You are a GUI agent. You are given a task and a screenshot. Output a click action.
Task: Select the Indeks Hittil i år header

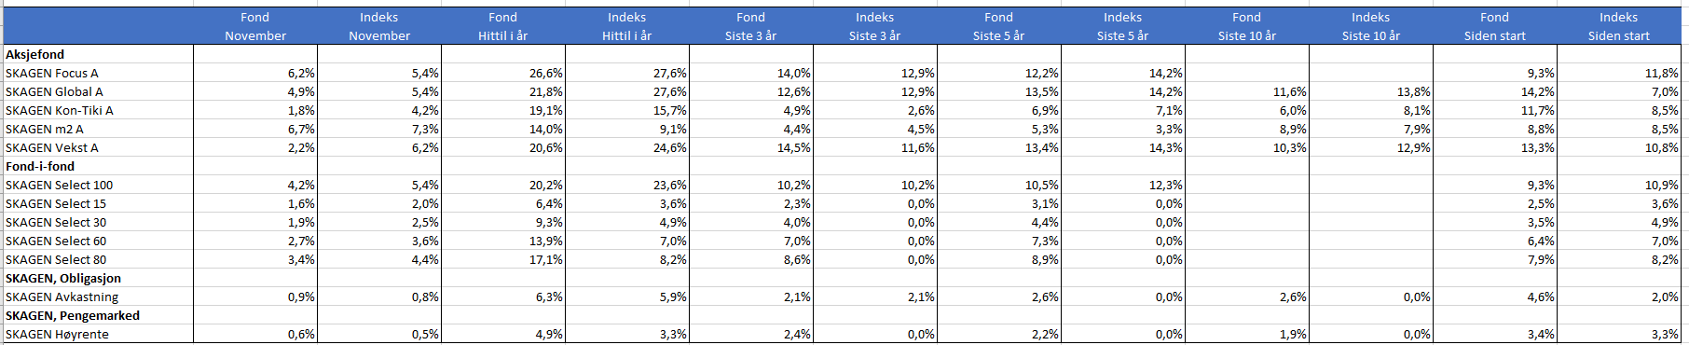point(626,26)
